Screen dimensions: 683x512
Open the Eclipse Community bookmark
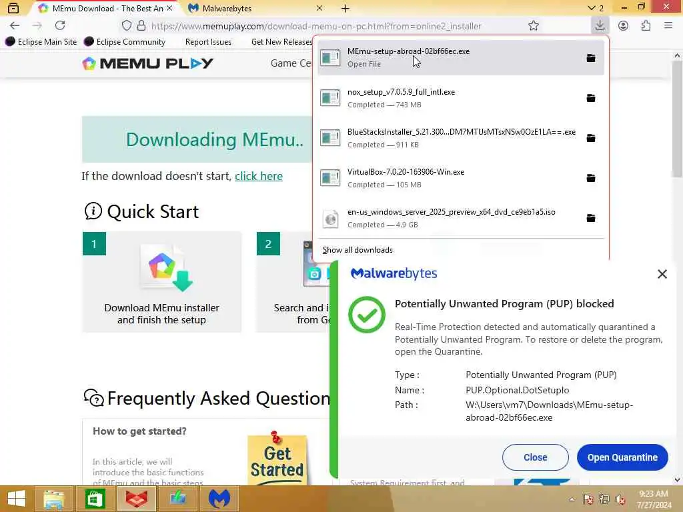point(125,42)
